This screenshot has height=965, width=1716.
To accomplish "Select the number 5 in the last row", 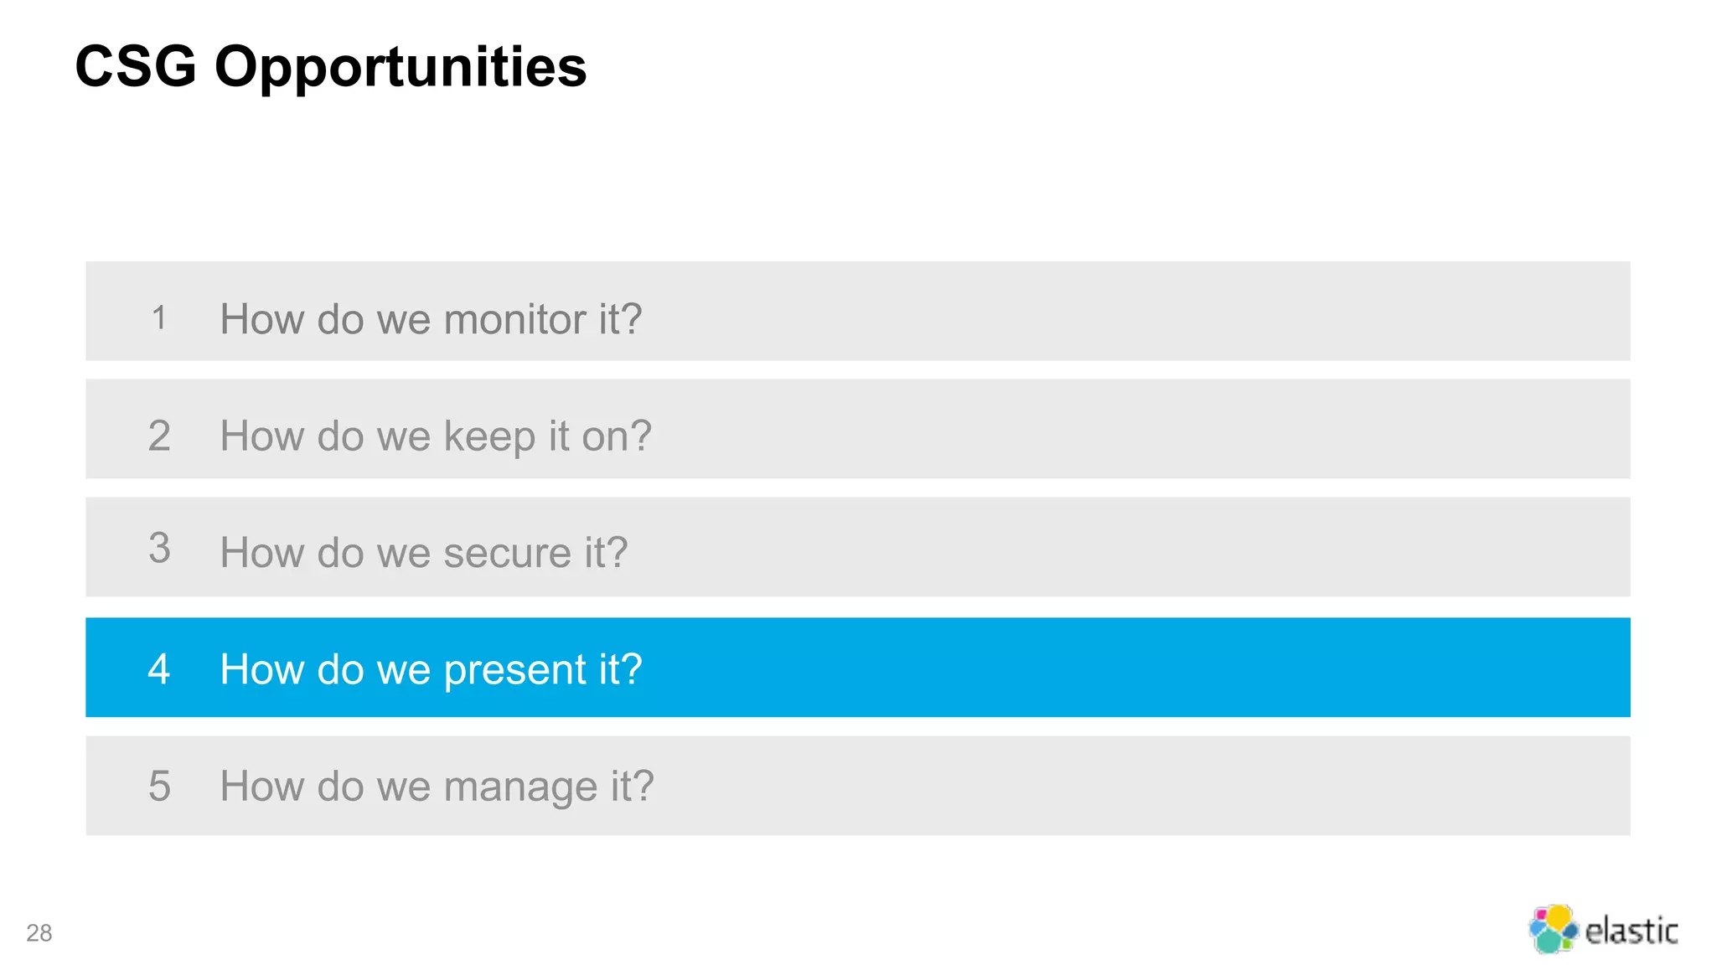I will point(159,786).
